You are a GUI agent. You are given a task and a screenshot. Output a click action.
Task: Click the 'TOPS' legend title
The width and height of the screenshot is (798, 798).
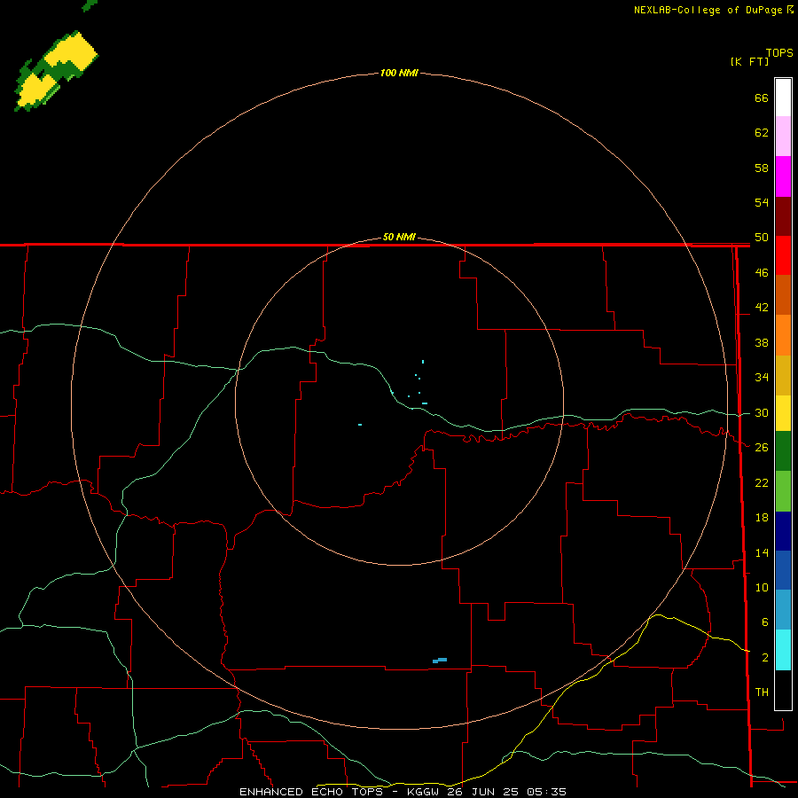coord(779,52)
